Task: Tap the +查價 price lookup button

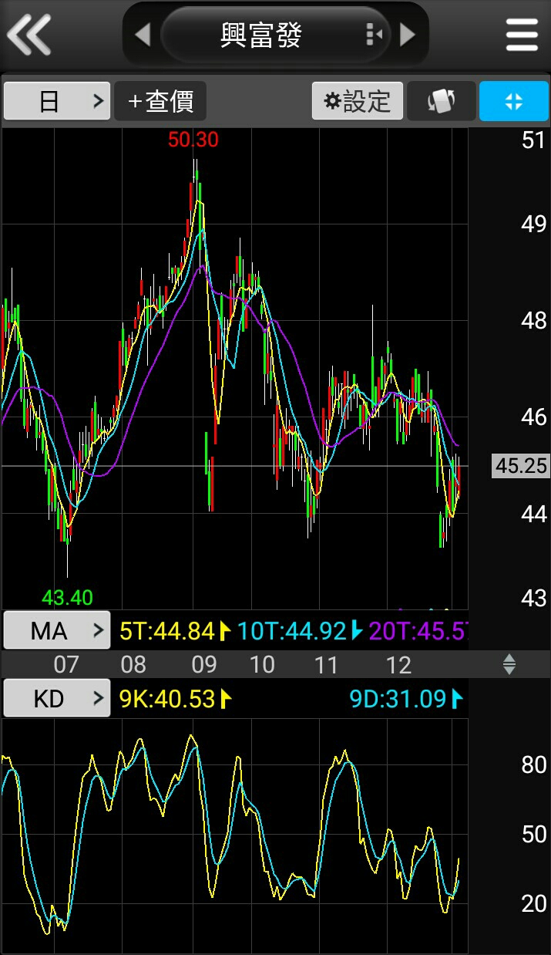Action: click(x=160, y=101)
